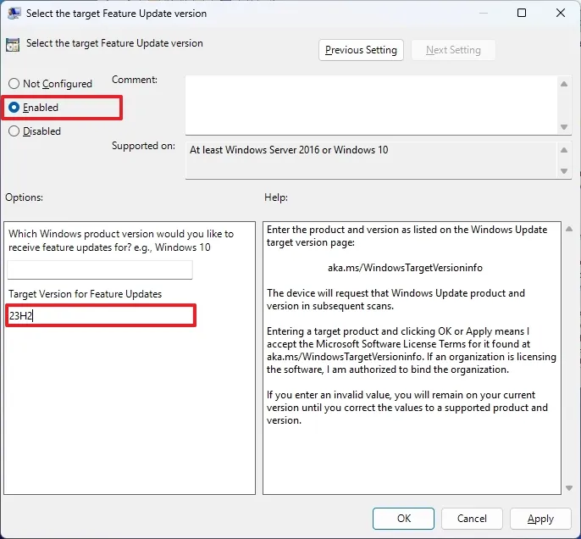Go to Previous Setting

point(361,50)
